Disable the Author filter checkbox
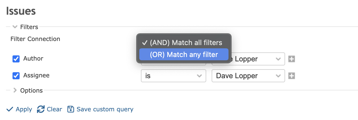This screenshot has width=358, height=120. click(x=16, y=59)
